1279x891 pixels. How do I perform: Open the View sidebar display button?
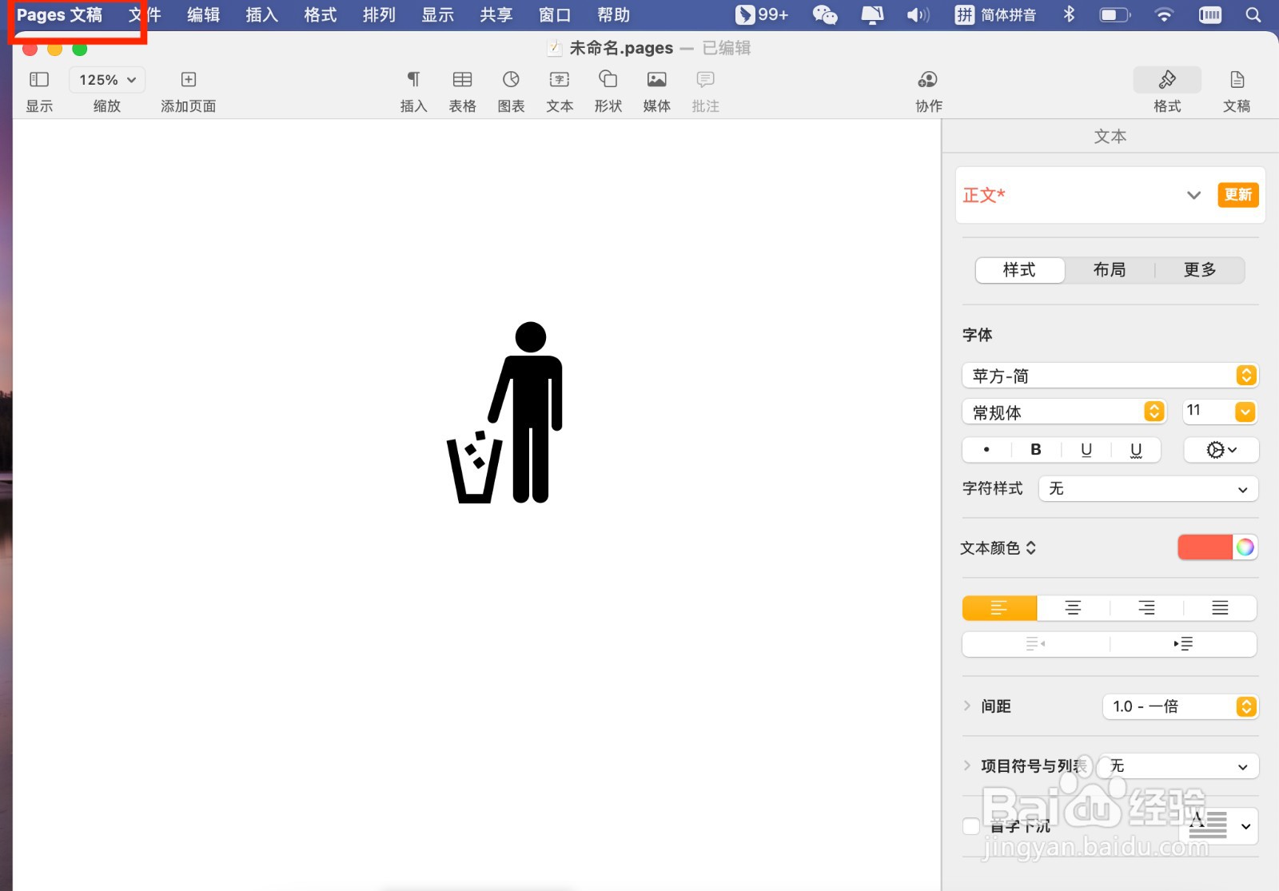click(39, 80)
